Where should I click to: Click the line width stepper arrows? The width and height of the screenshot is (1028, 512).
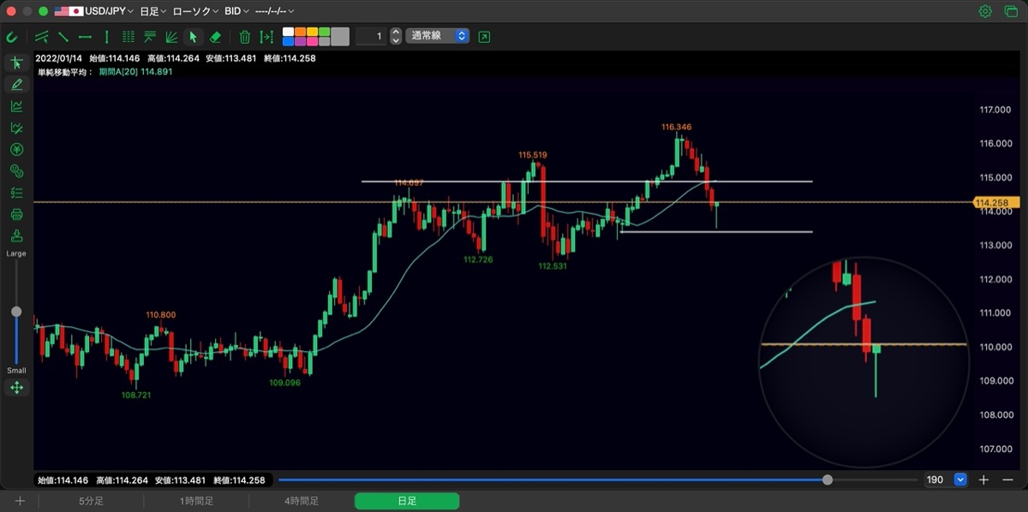click(x=395, y=36)
